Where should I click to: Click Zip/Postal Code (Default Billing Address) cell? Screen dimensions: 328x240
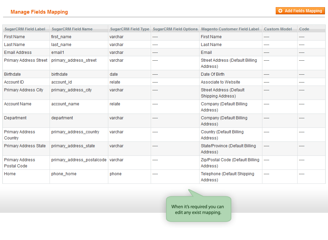[230, 163]
